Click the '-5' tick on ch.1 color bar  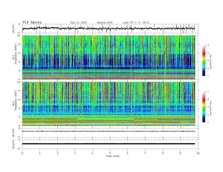click(x=208, y=60)
